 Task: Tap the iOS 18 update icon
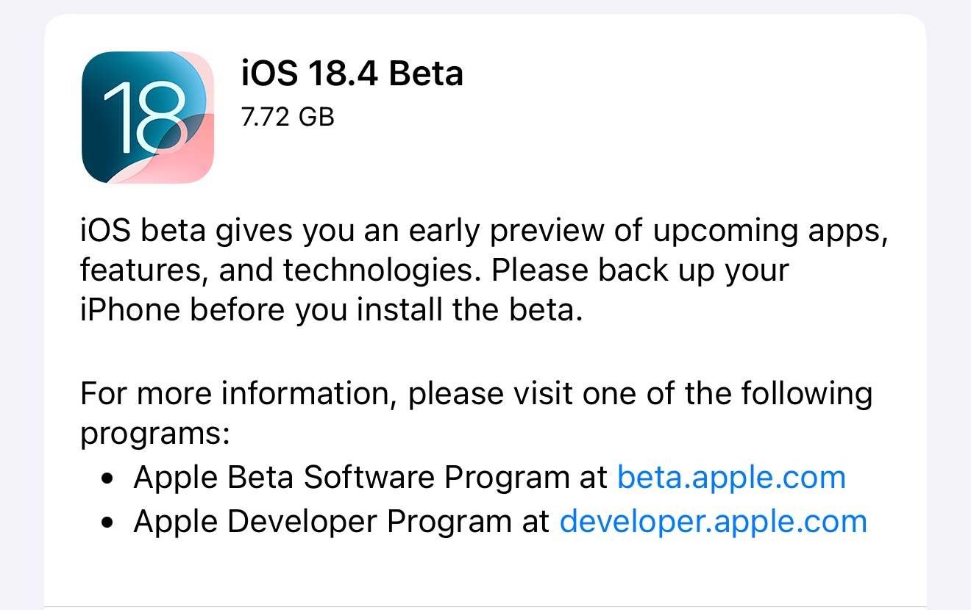point(148,118)
